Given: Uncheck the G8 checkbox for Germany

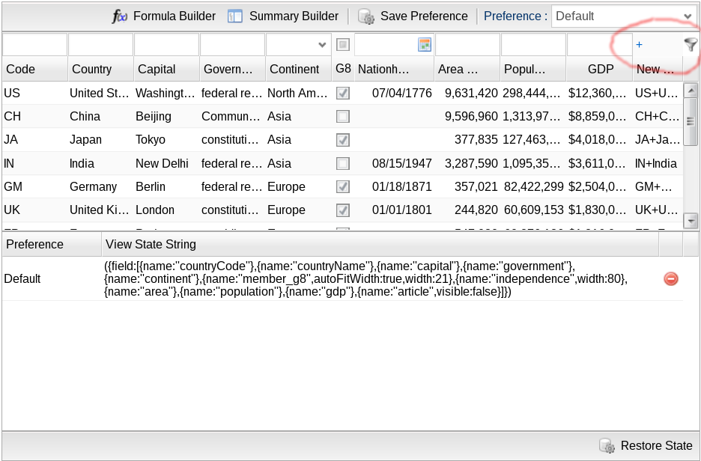Looking at the screenshot, I should [x=343, y=186].
